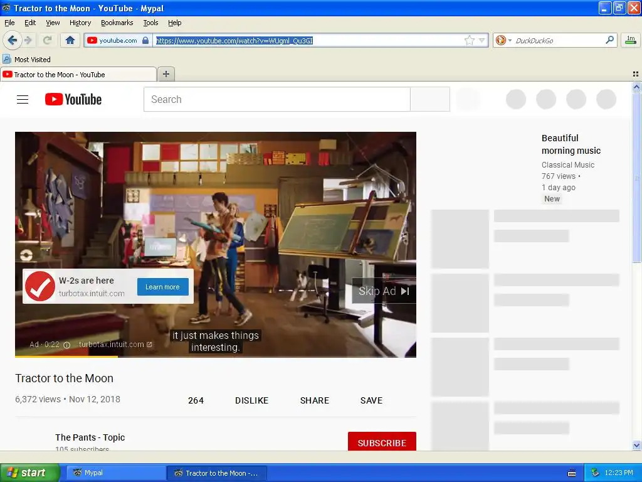Viewport: 642px width, 482px height.
Task: Open the View menu
Action: click(53, 23)
